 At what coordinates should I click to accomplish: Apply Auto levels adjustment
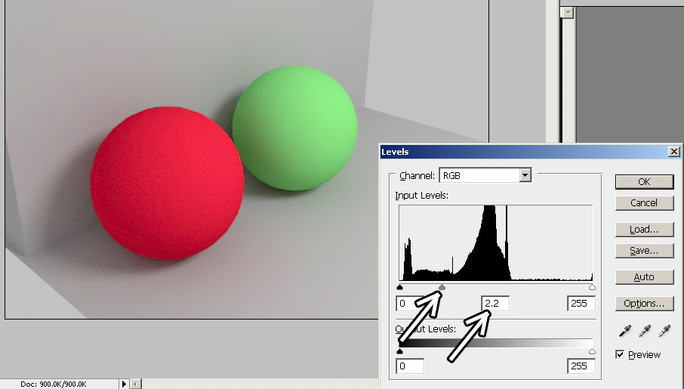coord(644,277)
